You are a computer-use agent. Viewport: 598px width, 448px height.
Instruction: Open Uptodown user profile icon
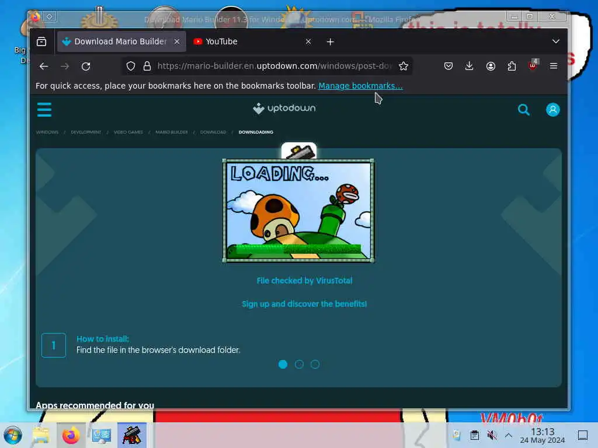[552, 110]
